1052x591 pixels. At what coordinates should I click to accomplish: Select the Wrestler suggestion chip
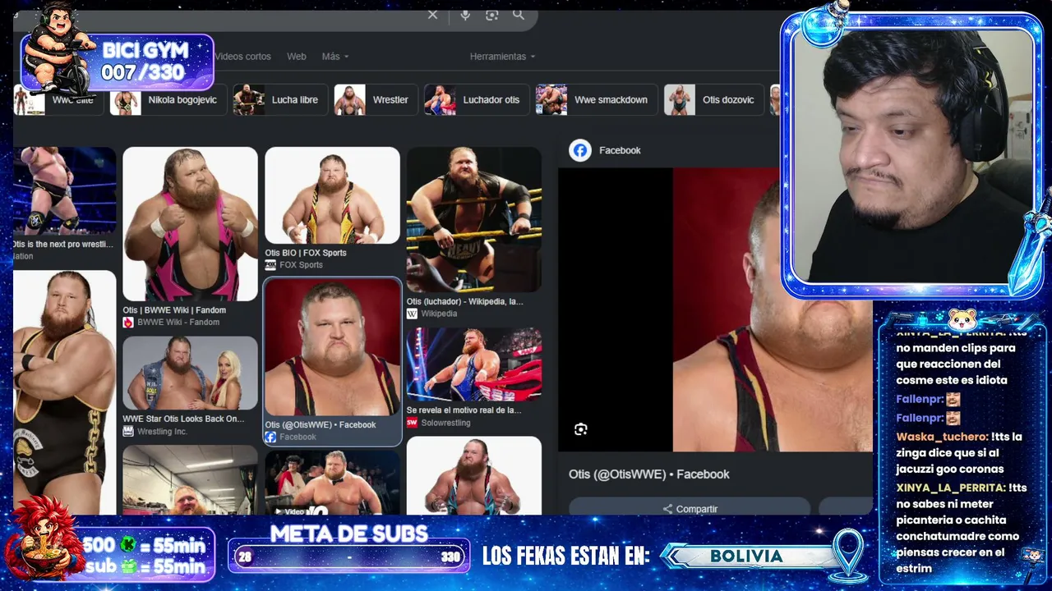(x=376, y=100)
